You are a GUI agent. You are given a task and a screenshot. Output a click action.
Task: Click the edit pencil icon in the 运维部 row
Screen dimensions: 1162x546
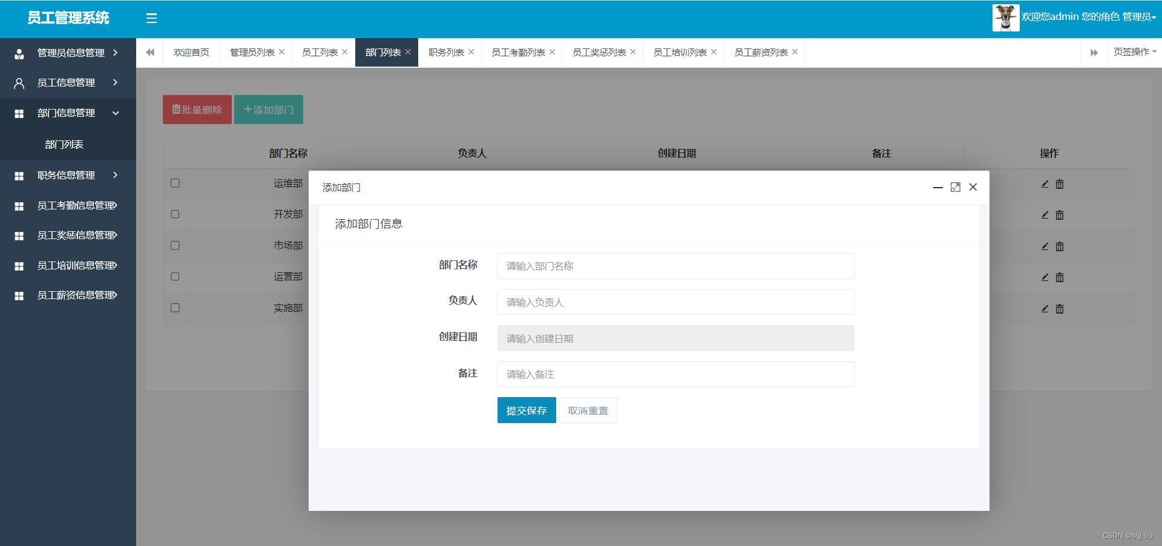tap(1045, 184)
